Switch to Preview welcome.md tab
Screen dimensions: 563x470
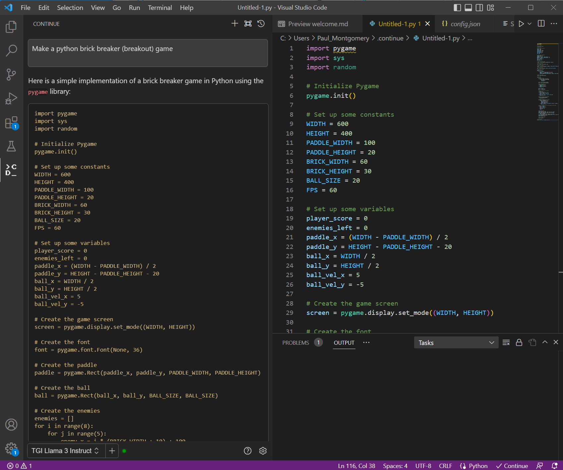pos(318,24)
